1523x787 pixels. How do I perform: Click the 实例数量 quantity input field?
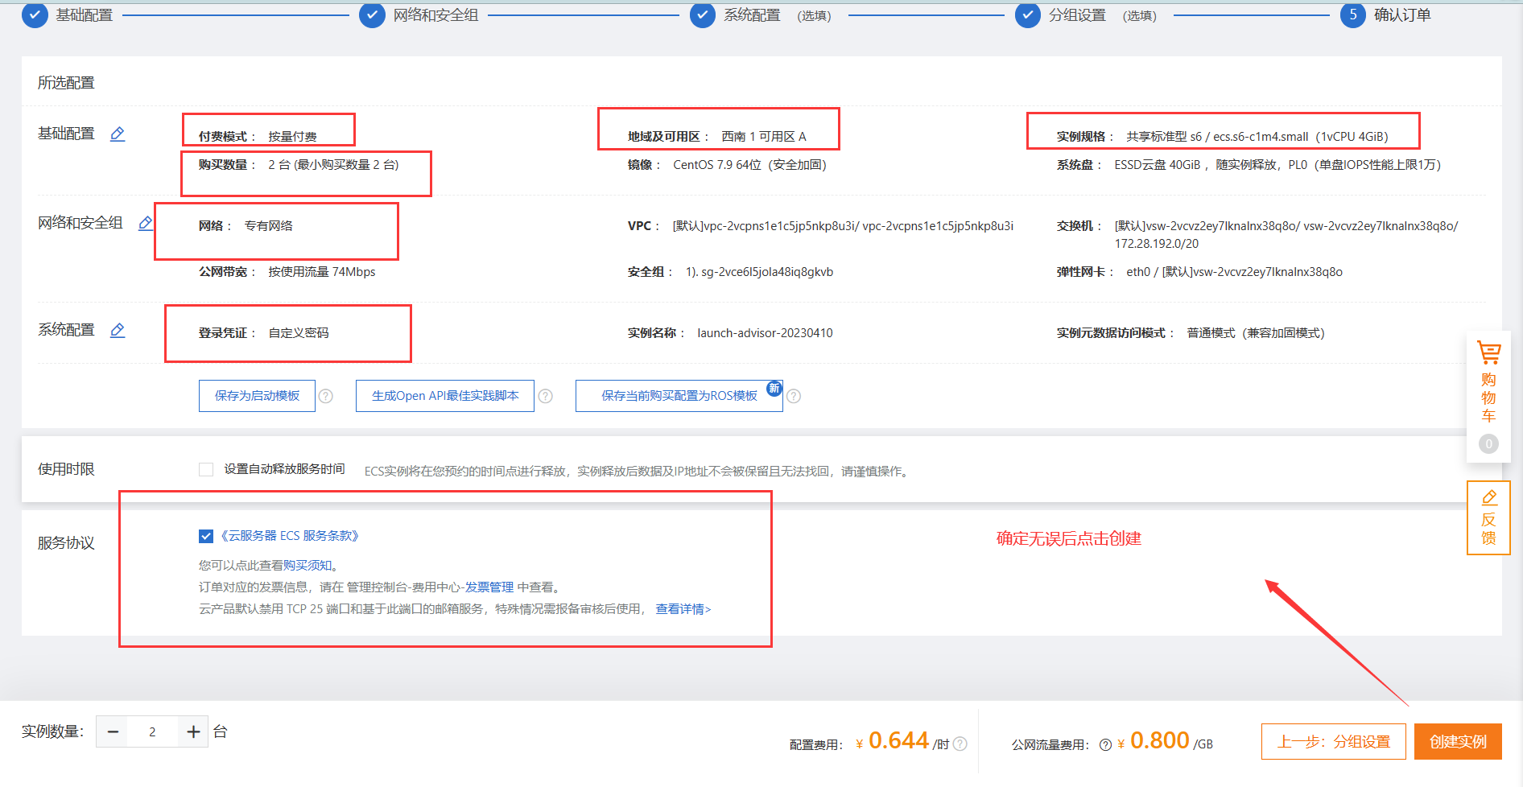(152, 731)
